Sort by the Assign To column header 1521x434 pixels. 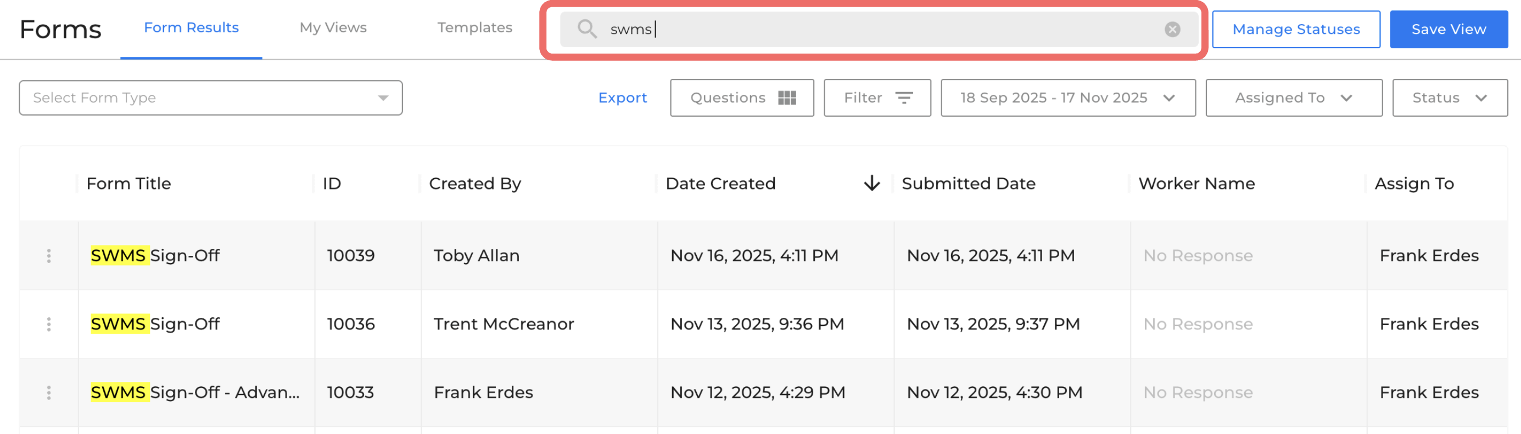tap(1414, 184)
